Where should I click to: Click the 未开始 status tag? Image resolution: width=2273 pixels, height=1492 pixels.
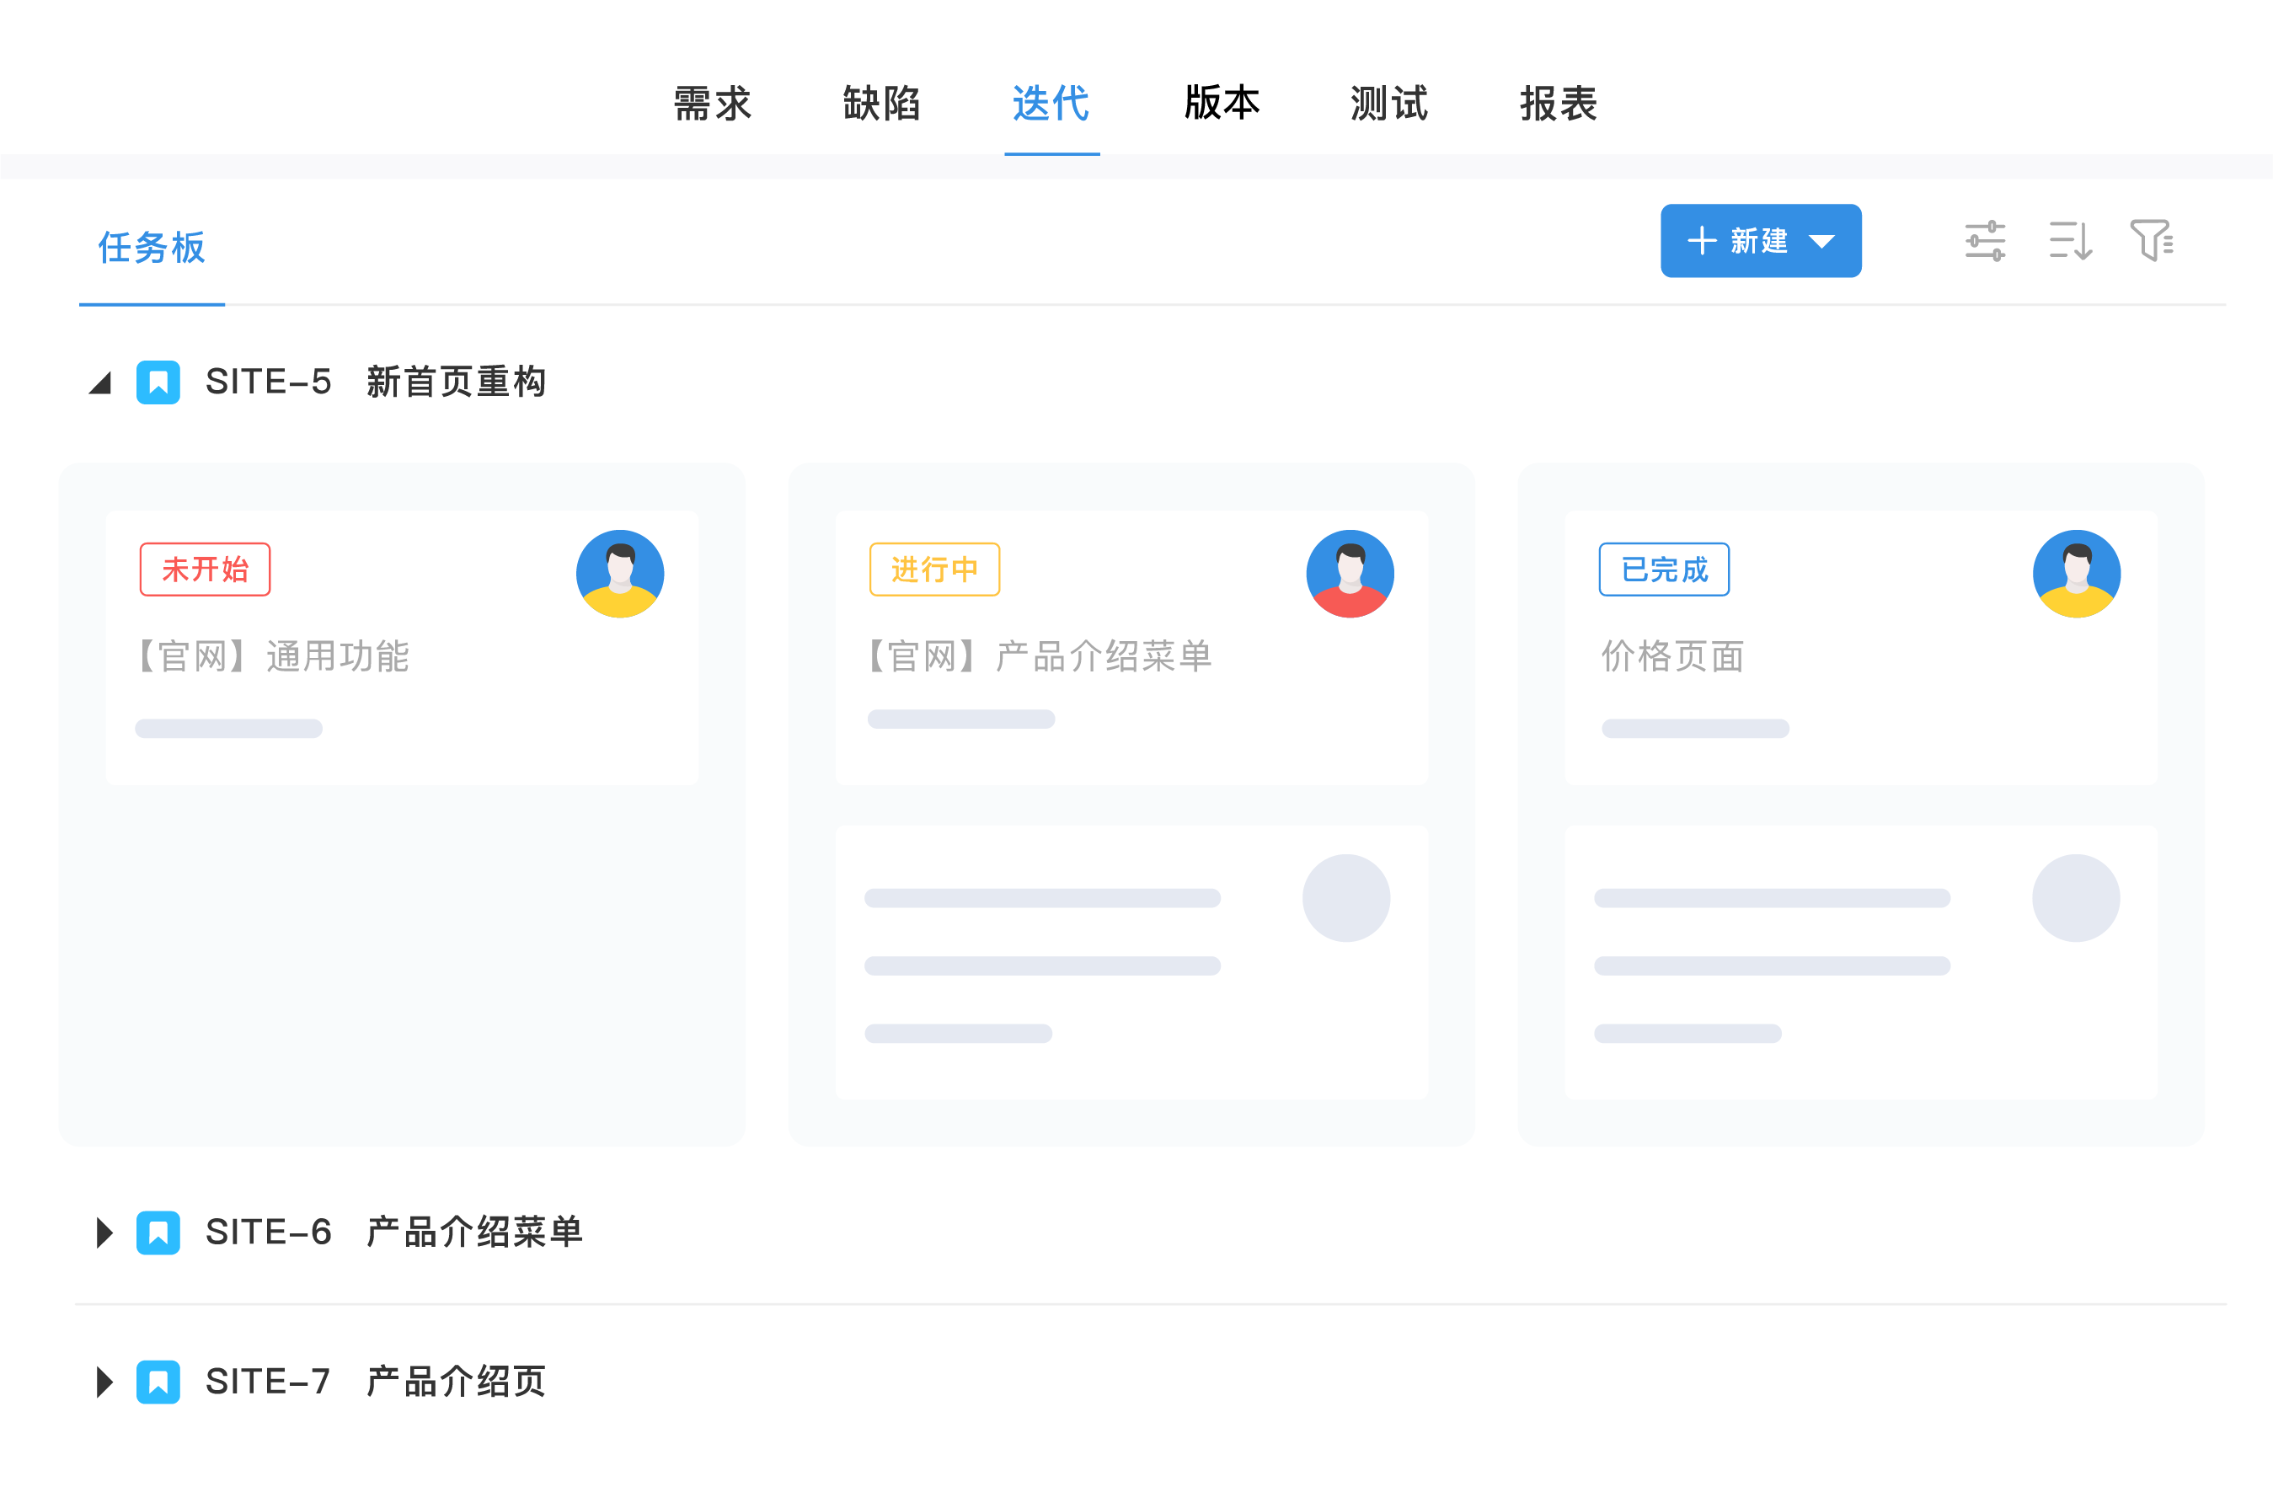(x=206, y=570)
